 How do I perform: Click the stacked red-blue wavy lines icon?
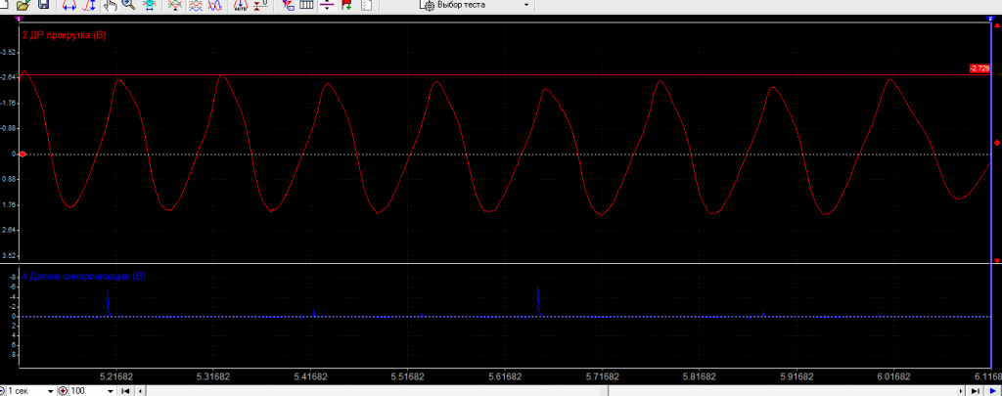tap(195, 5)
